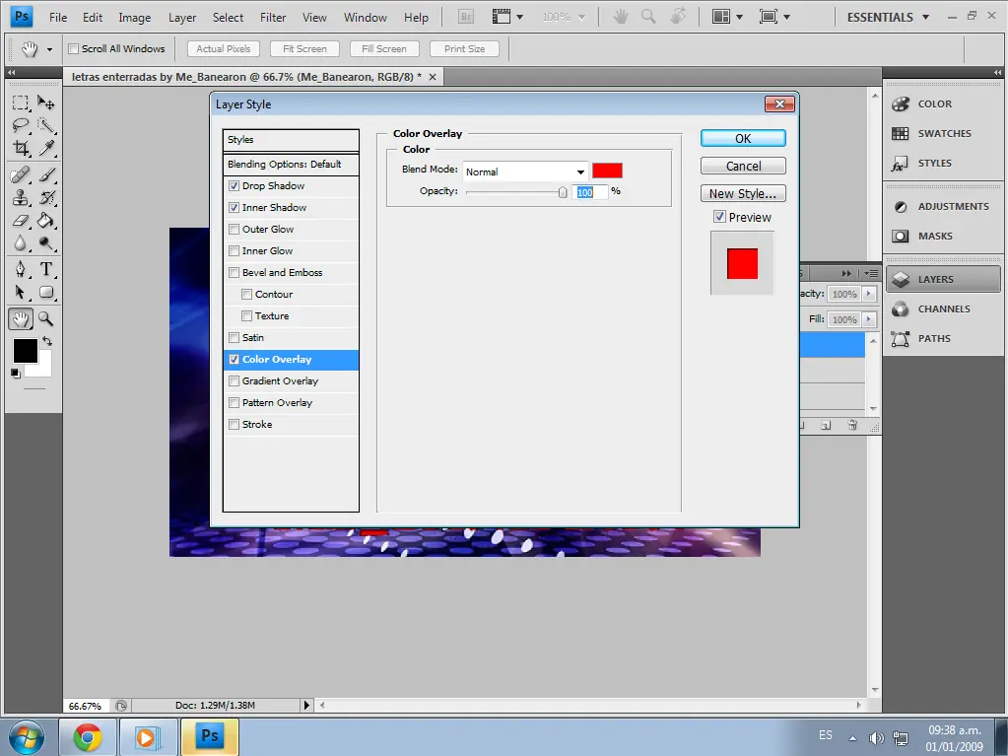Click the Opacity percentage input field

(x=589, y=192)
